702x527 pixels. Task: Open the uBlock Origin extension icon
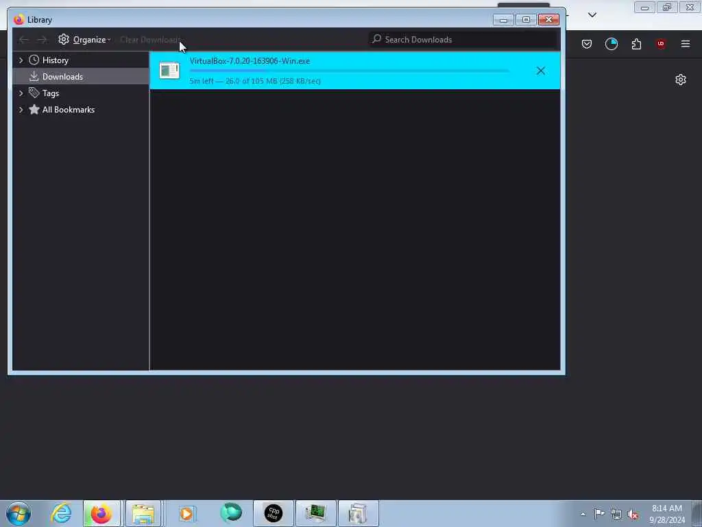(x=661, y=44)
